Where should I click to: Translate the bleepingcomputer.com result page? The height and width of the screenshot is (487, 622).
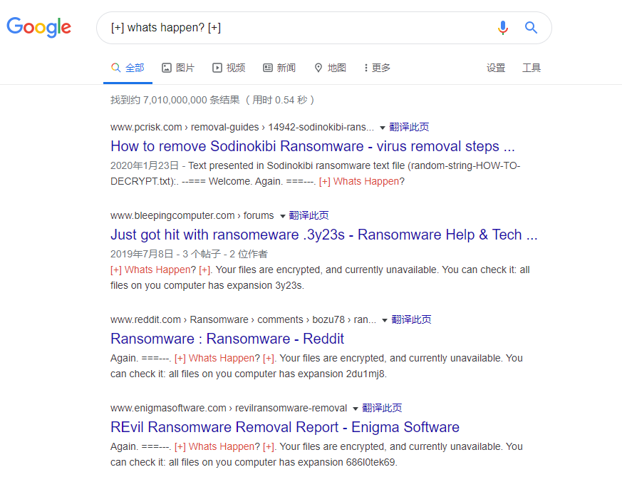coord(309,215)
